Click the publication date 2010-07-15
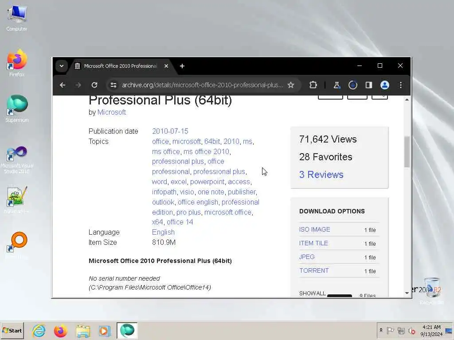454x340 pixels. [170, 131]
